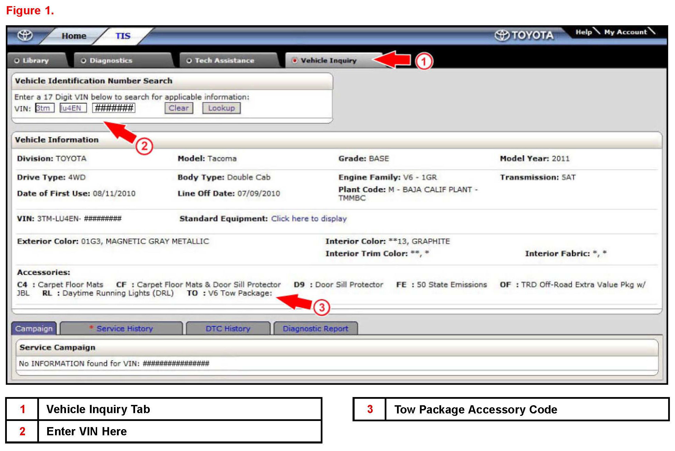Click 'Line Off Date: 07/09/2010' text
675x451 pixels.
tap(229, 194)
